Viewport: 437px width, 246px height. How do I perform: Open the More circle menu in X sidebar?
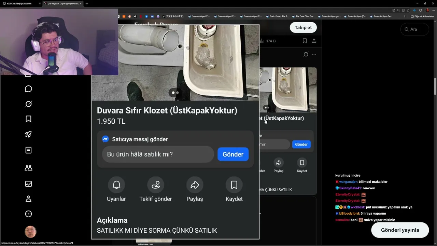pos(28,214)
